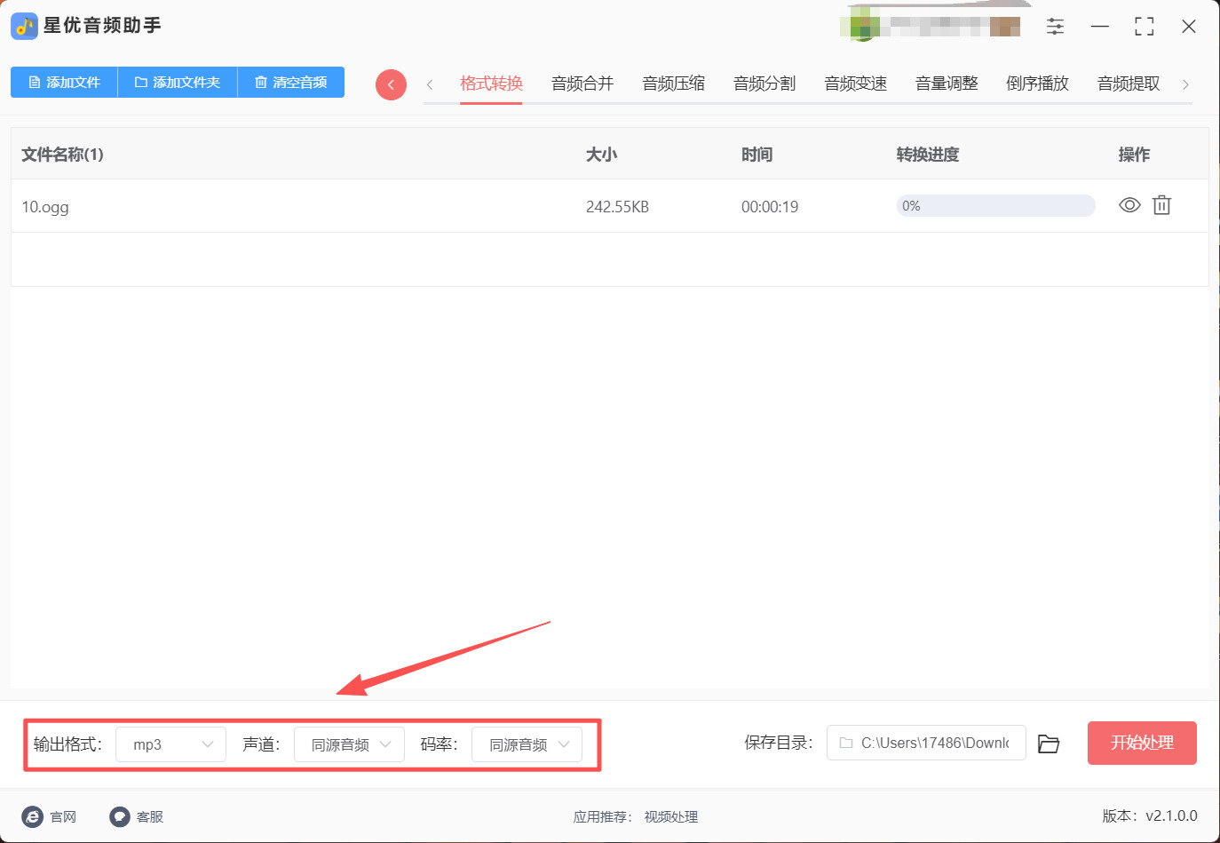Click the 添加文件 add file button
This screenshot has width=1220, height=843.
coord(64,83)
